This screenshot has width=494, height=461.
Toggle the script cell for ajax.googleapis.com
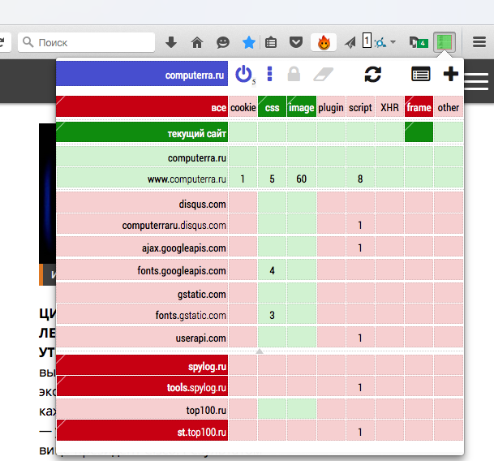(x=359, y=248)
